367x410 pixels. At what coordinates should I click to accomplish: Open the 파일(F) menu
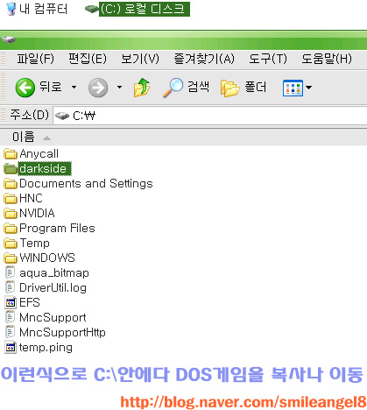click(35, 59)
